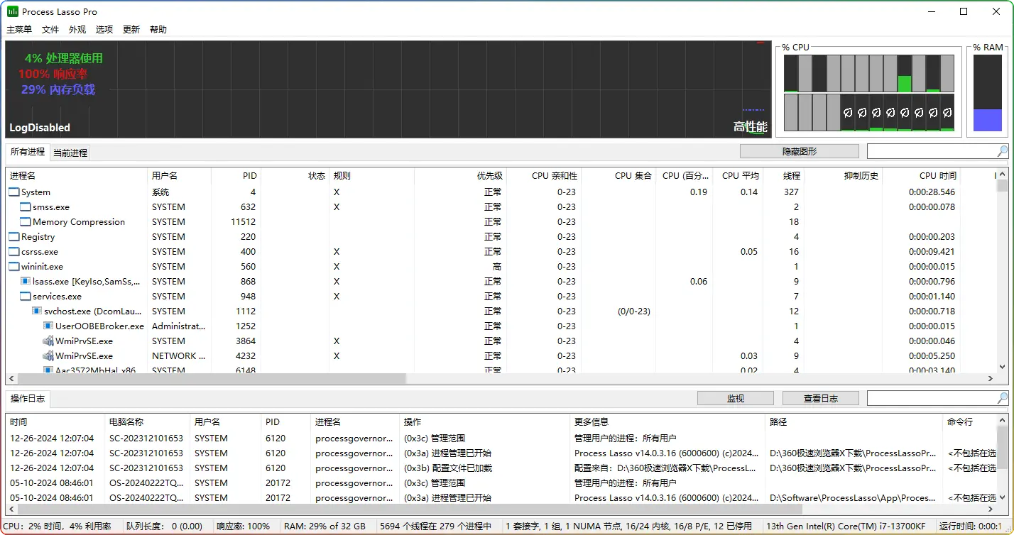This screenshot has width=1014, height=535.
Task: Click the csrss.exe process icon
Action: pos(14,252)
